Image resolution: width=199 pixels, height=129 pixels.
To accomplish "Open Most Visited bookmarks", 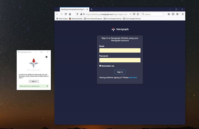I will click(x=62, y=19).
